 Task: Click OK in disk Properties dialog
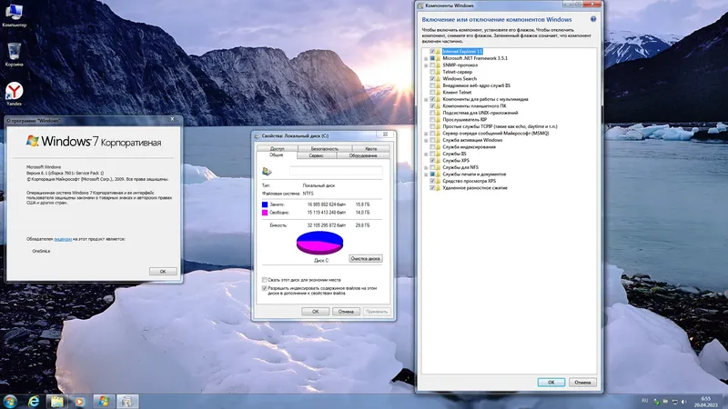315,312
